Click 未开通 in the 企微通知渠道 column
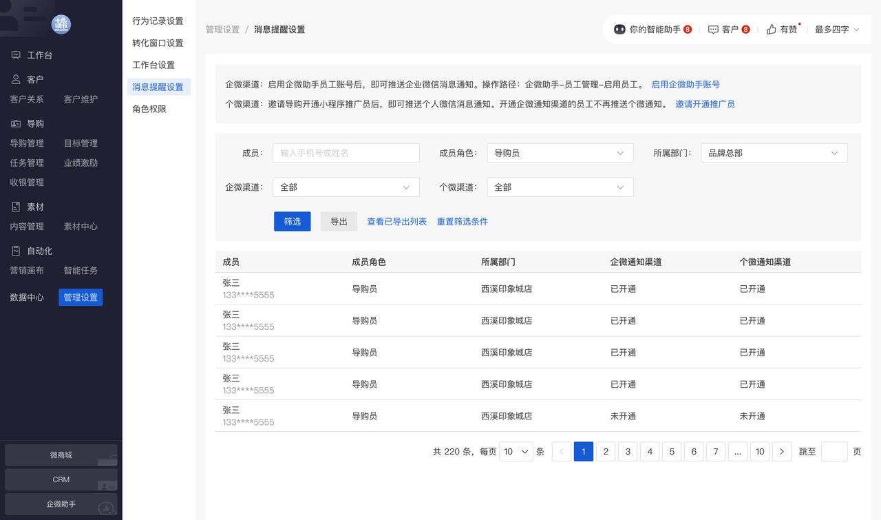The image size is (881, 520). (623, 416)
